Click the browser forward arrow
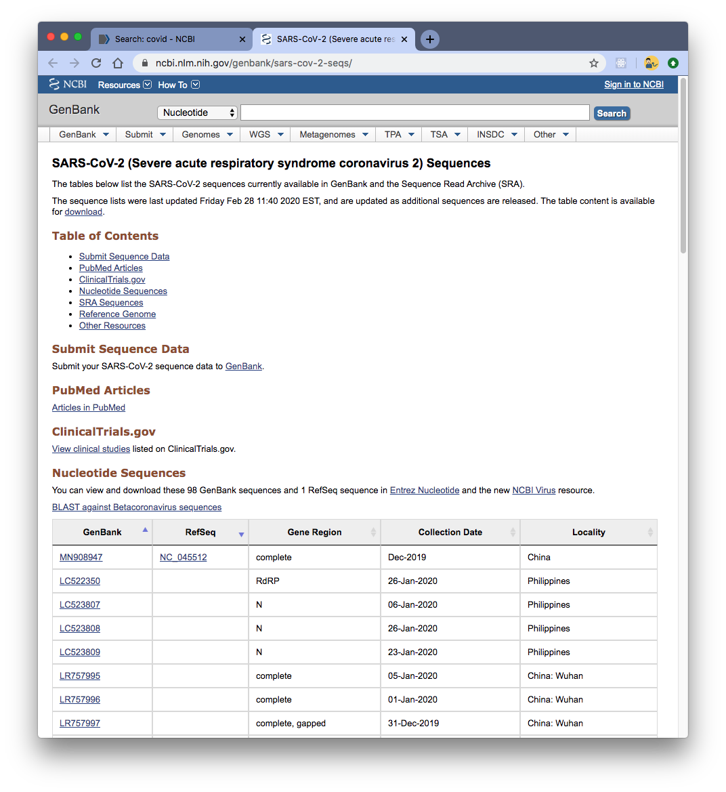The width and height of the screenshot is (726, 792). (x=74, y=63)
